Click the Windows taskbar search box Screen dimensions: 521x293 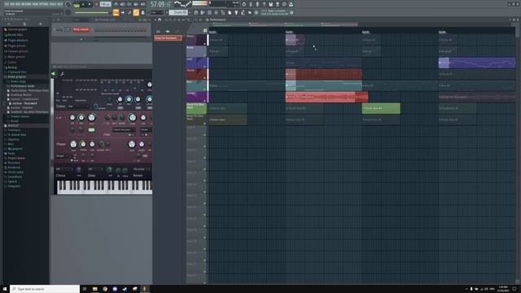pyautogui.click(x=45, y=289)
